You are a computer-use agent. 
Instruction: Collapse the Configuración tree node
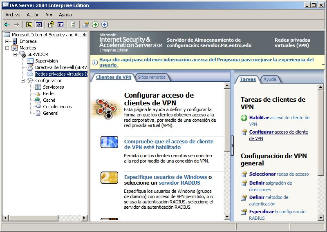point(23,80)
